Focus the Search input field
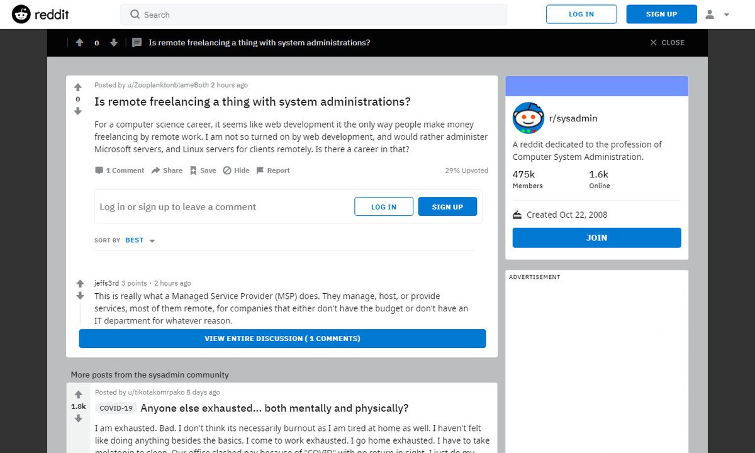The width and height of the screenshot is (755, 453). pos(313,14)
